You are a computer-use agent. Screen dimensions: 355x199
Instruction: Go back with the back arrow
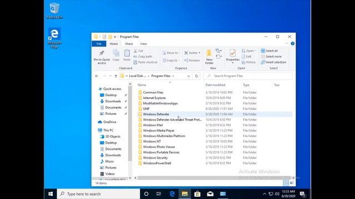(x=97, y=76)
